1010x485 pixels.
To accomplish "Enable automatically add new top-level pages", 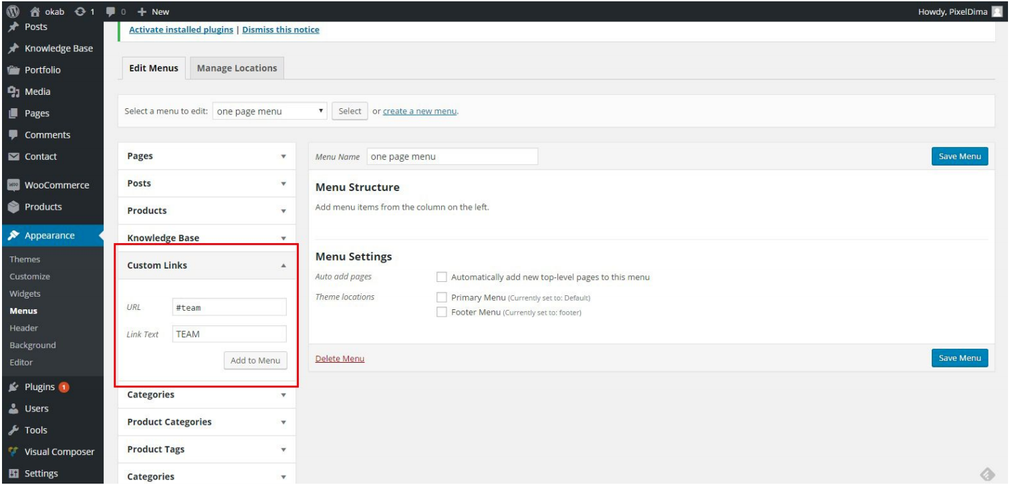I will pos(441,277).
